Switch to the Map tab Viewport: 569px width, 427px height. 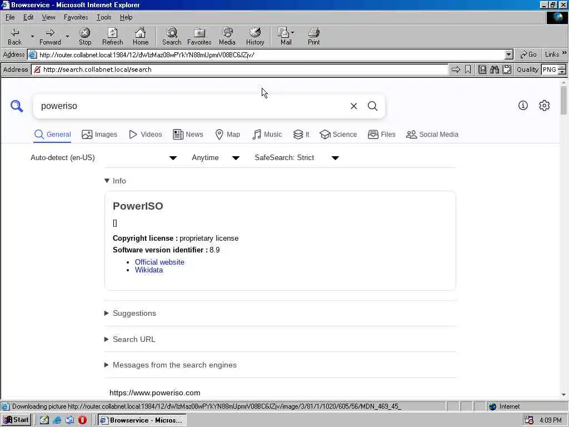227,135
